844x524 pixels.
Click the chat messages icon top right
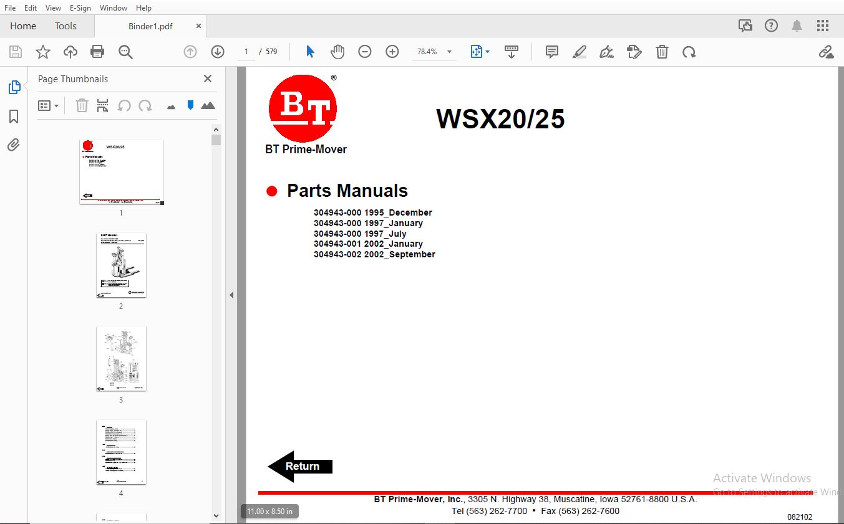(745, 26)
